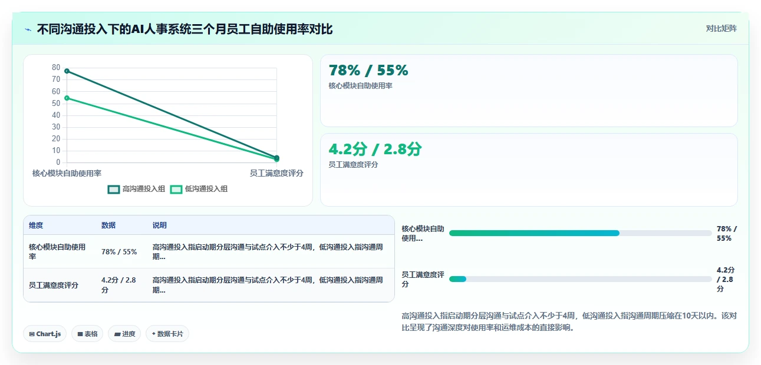
Task: Click the Chart.js tag chip
Action: click(45, 334)
